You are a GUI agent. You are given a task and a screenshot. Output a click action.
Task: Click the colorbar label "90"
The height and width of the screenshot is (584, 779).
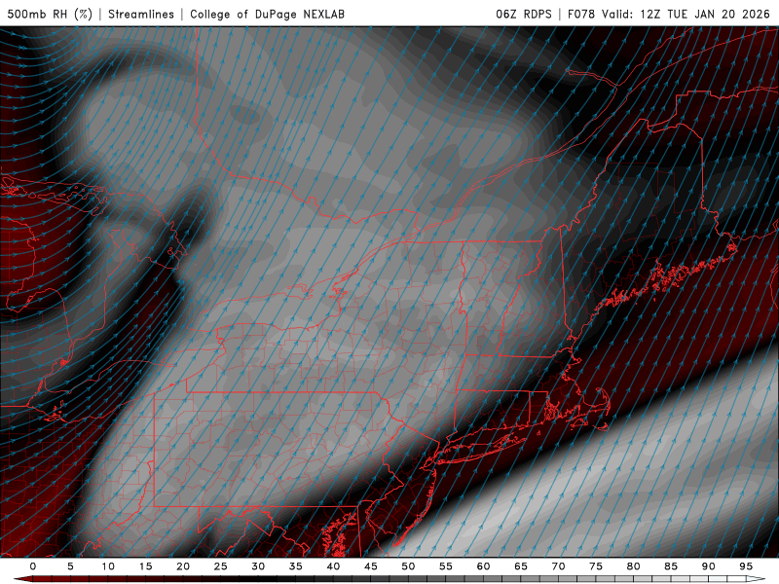tap(708, 566)
